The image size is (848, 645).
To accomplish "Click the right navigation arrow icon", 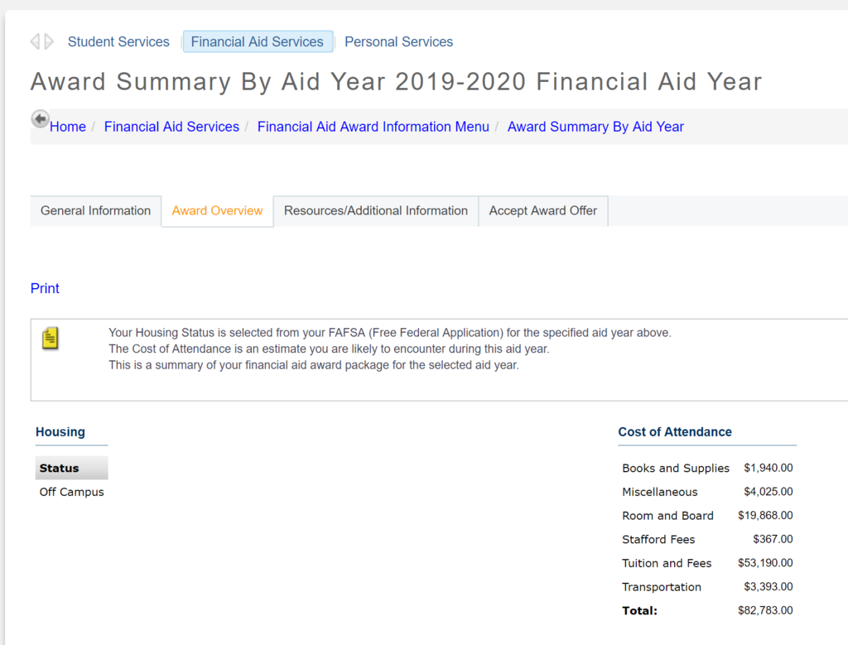I will click(49, 41).
